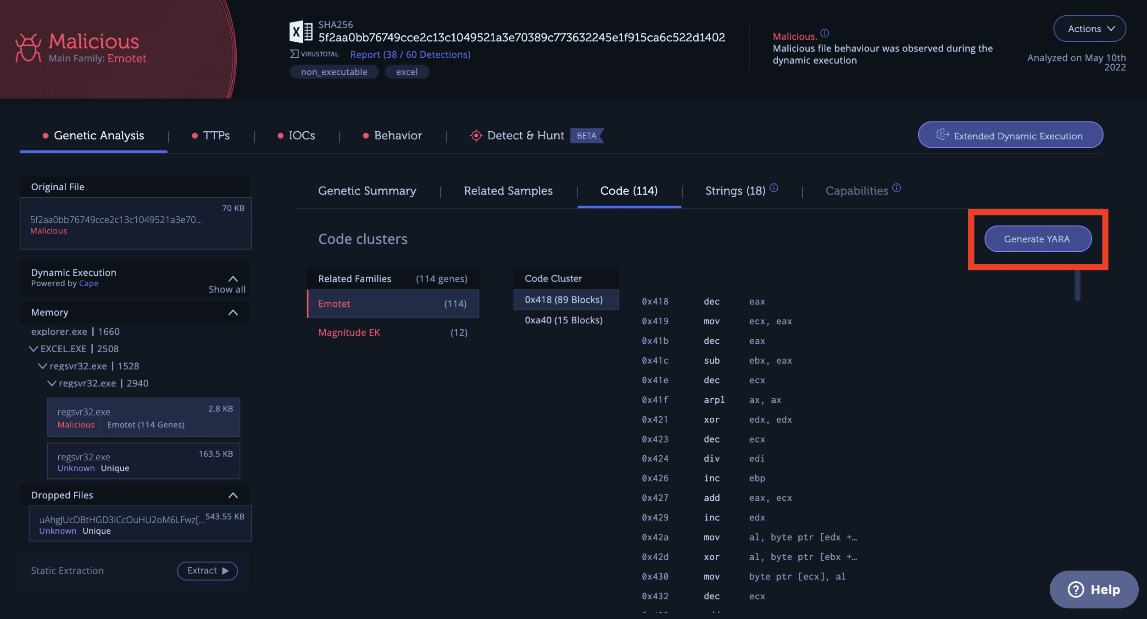Click the SHA256 hash value

[522, 37]
